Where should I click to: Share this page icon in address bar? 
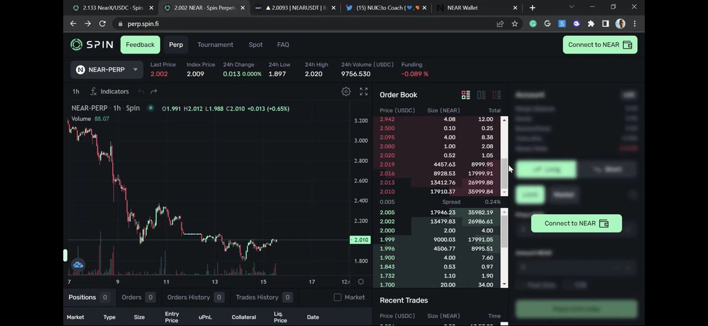pyautogui.click(x=500, y=24)
